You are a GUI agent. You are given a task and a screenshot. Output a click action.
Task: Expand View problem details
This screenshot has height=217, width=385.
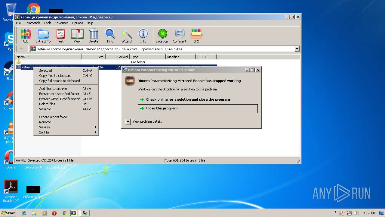[128, 122]
